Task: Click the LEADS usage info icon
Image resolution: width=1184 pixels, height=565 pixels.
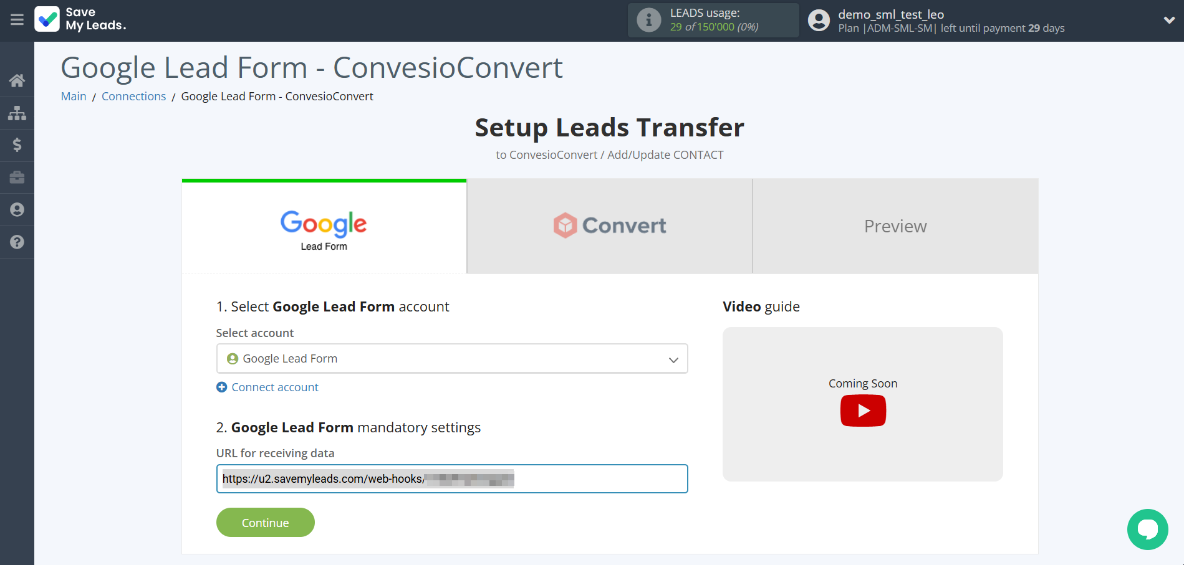Action: (x=648, y=20)
